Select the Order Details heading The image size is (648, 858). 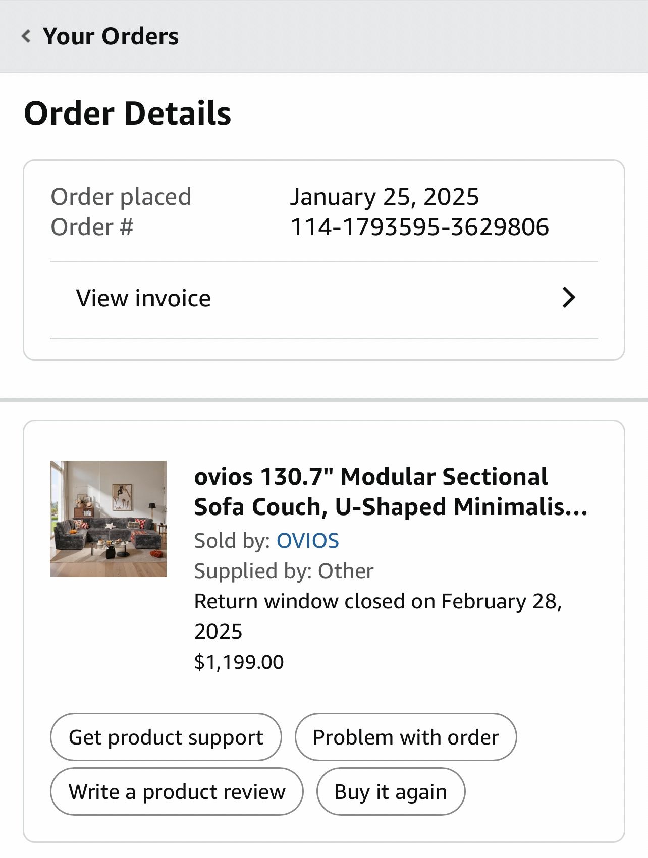point(129,114)
